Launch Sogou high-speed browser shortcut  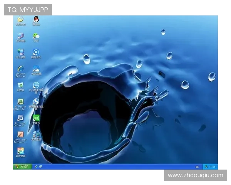point(36,102)
